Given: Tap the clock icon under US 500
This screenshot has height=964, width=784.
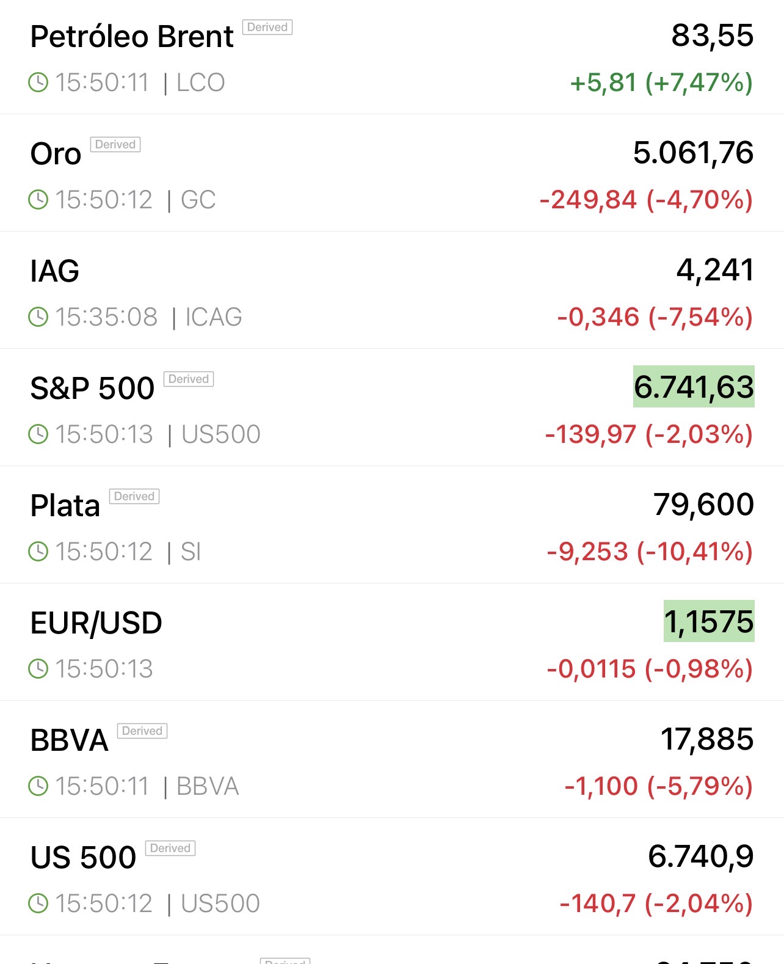Looking at the screenshot, I should [38, 904].
